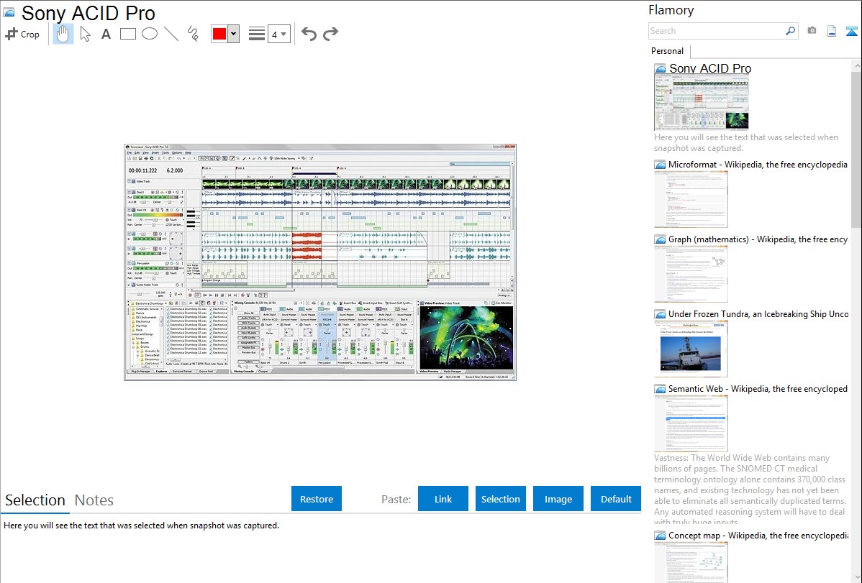Click into the Flamory search field
The image size is (862, 583).
click(x=716, y=31)
